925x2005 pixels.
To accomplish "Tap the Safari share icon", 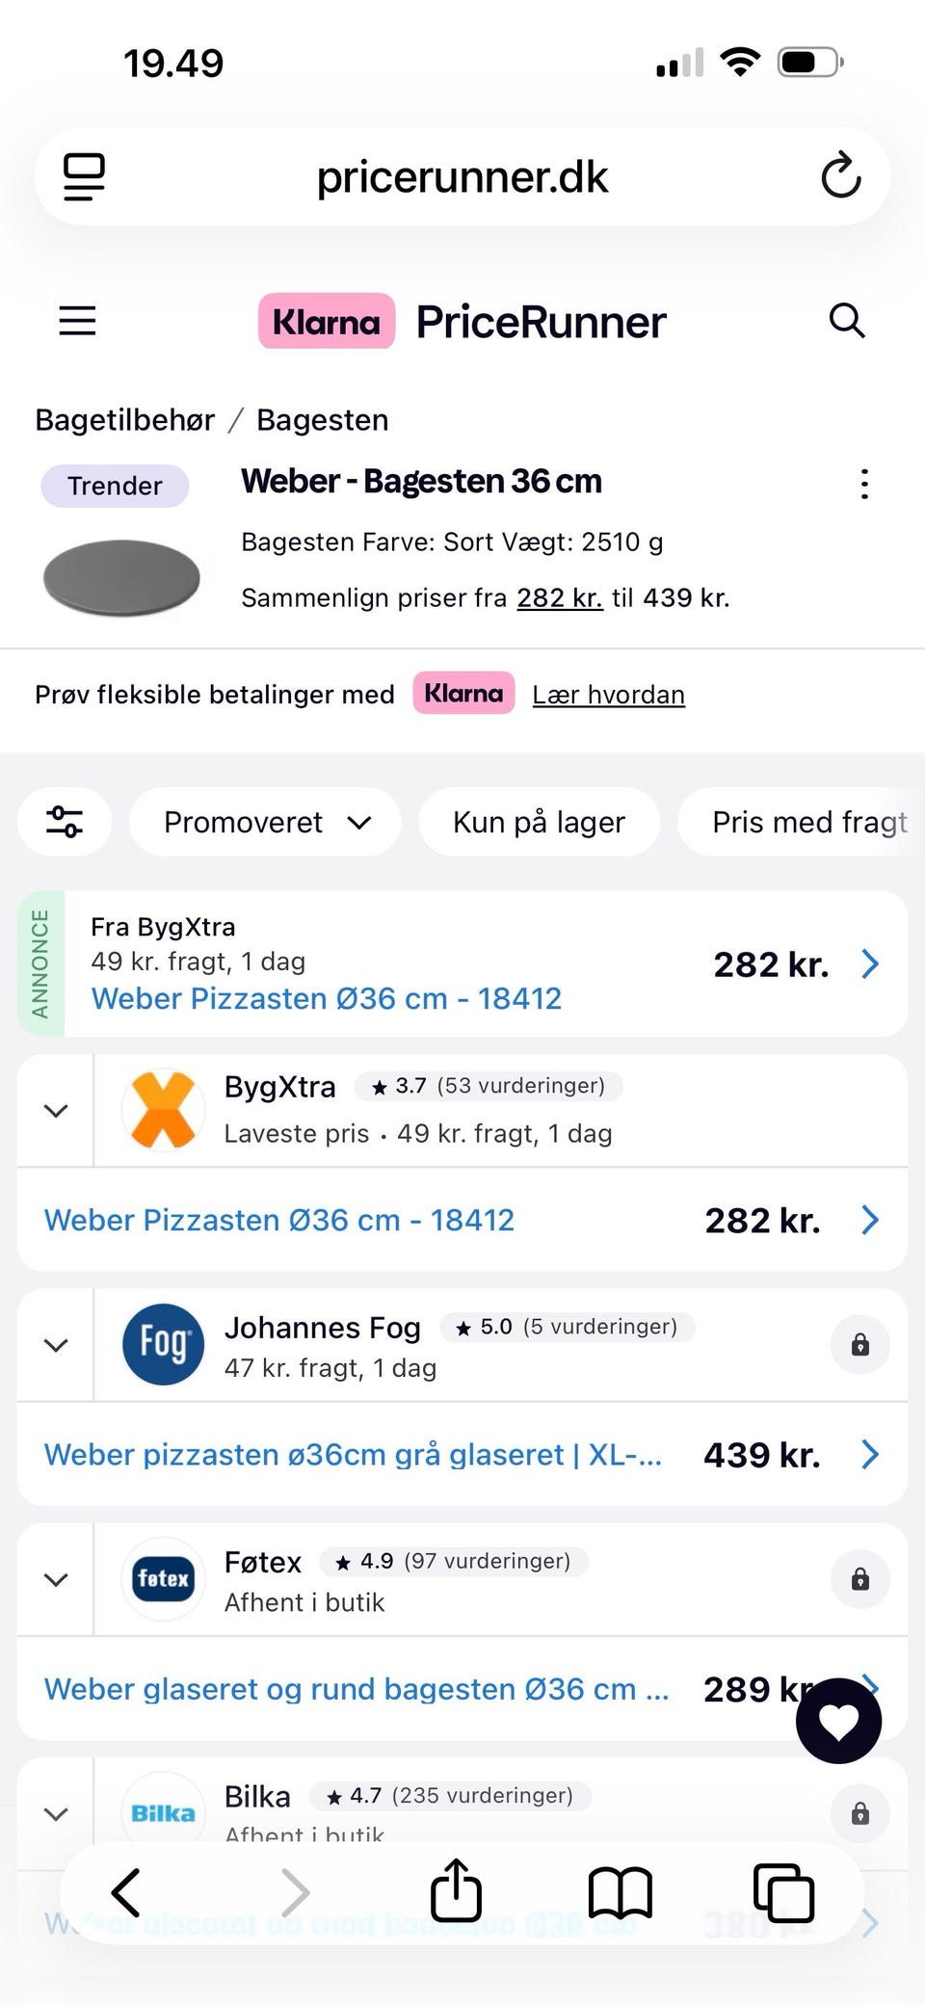I will pos(456,1890).
